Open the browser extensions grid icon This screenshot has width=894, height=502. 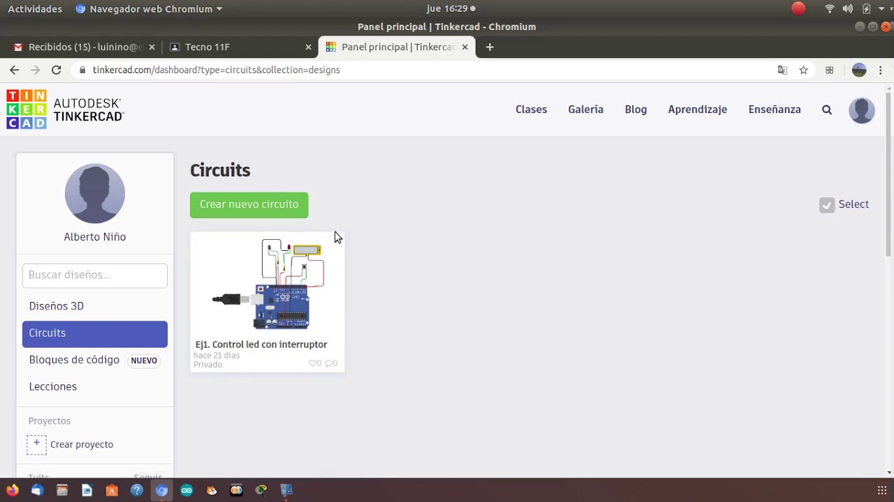830,70
